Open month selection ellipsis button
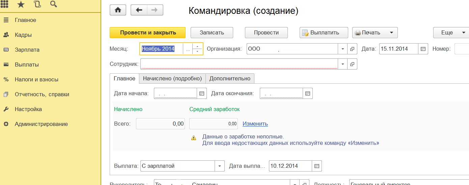This screenshot has height=185, width=469. click(188, 49)
